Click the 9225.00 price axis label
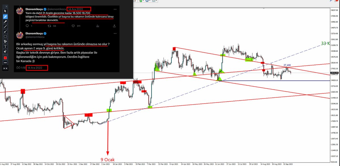The height and width of the screenshot is (166, 340). 334,162
